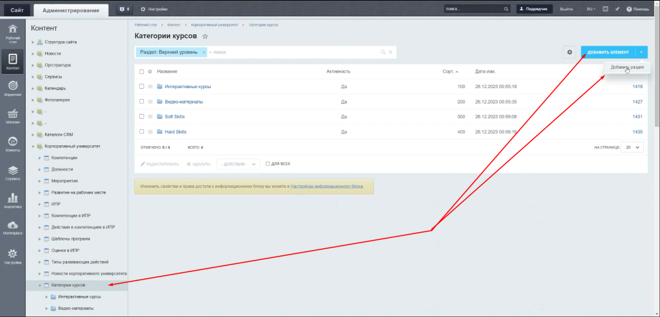The width and height of the screenshot is (660, 317).
Task: Choose Добавить раздел from the dropdown menu
Action: [626, 67]
